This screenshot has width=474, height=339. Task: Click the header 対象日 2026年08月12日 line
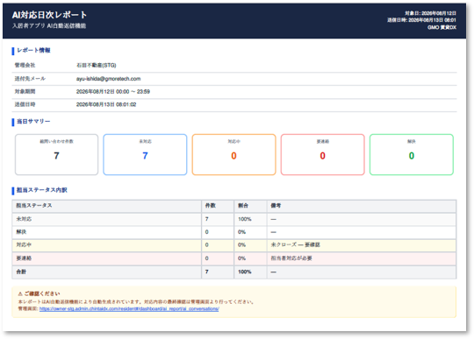[x=430, y=13]
